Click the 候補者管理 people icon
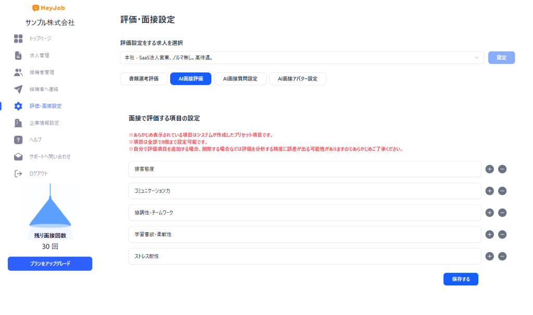The height and width of the screenshot is (315, 533). (18, 72)
